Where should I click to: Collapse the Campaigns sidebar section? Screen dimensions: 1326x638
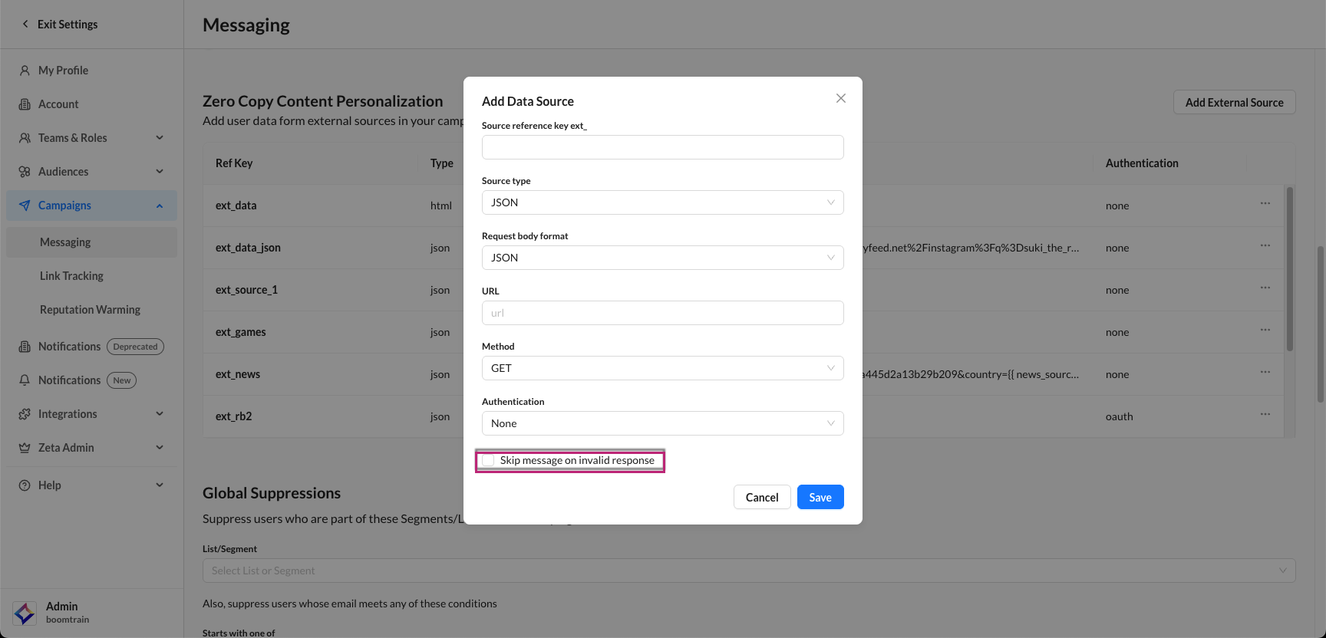click(160, 206)
